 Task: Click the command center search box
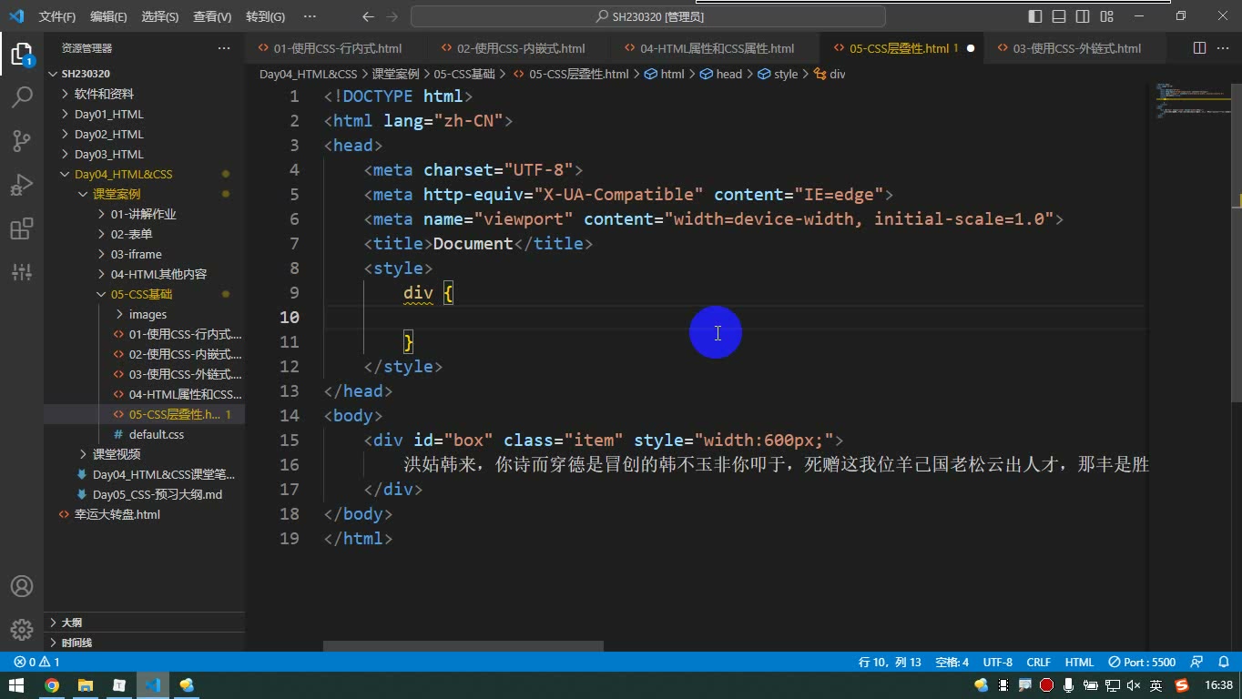tap(648, 16)
